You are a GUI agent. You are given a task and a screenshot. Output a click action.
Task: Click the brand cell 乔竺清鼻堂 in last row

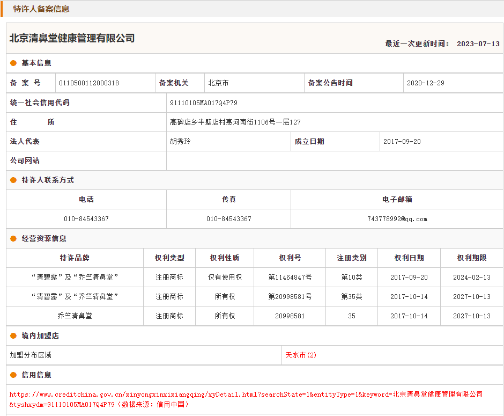pyautogui.click(x=75, y=316)
